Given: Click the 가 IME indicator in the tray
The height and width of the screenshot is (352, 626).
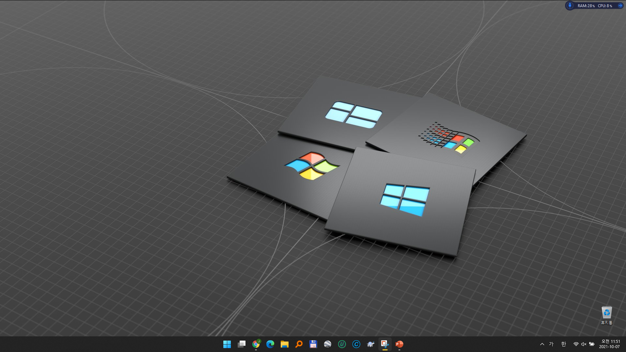Looking at the screenshot, I should (551, 344).
